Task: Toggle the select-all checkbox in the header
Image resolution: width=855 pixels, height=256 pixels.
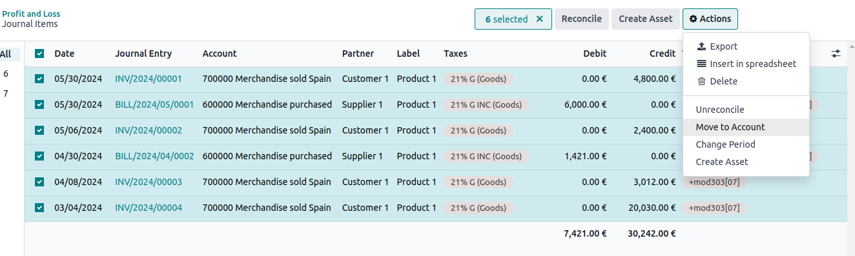Action: coord(39,54)
